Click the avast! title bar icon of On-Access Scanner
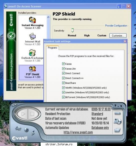This screenshot has width=136, height=146. [x=6, y=6]
